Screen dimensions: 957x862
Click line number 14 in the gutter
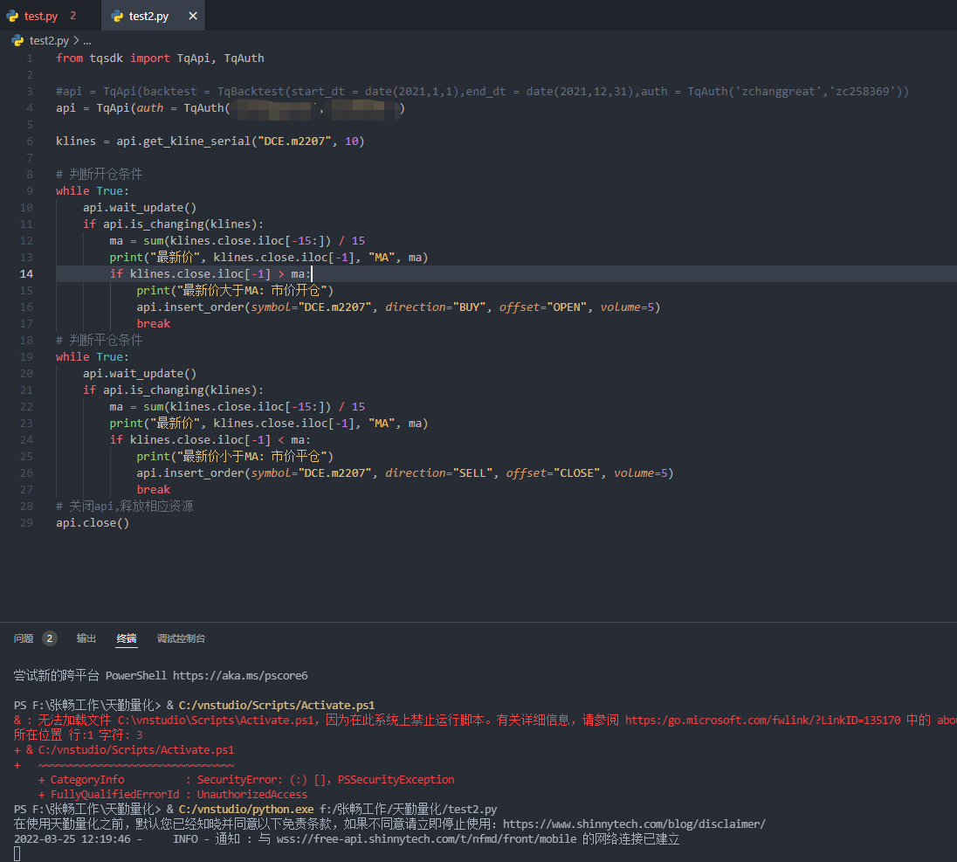(26, 274)
